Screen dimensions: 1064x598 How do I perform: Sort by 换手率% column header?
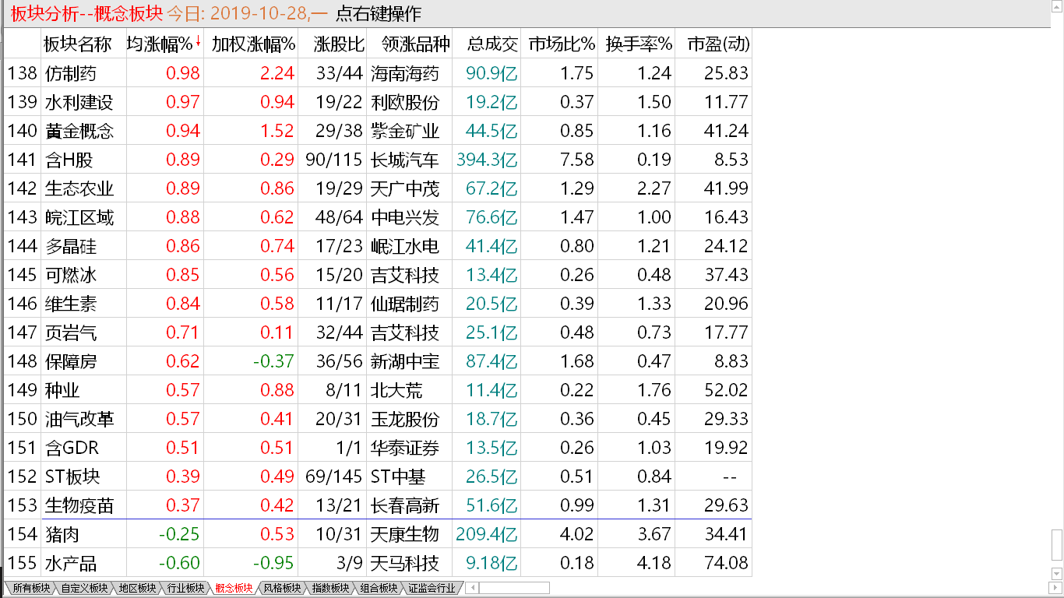(639, 44)
